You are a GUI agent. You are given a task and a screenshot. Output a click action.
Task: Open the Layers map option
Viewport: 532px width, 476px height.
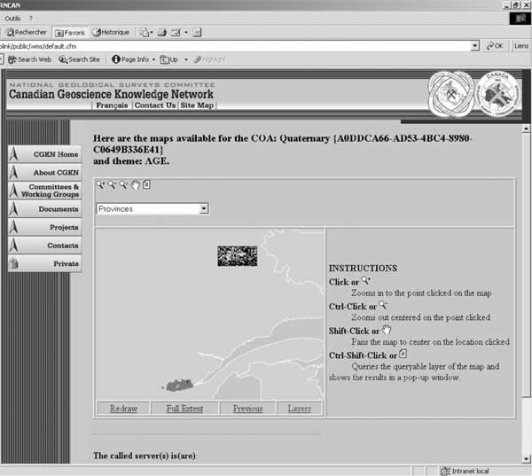tap(299, 409)
